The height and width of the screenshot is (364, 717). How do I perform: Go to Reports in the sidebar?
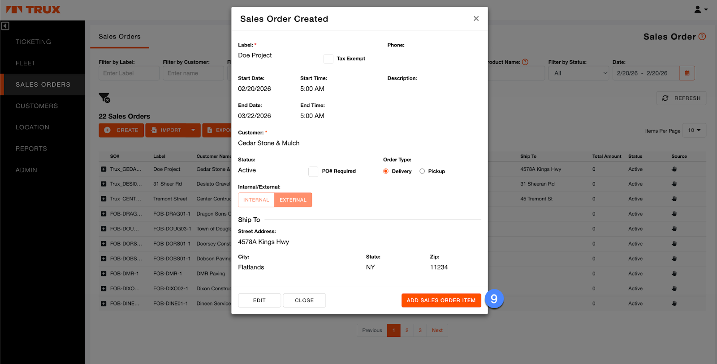coord(31,149)
